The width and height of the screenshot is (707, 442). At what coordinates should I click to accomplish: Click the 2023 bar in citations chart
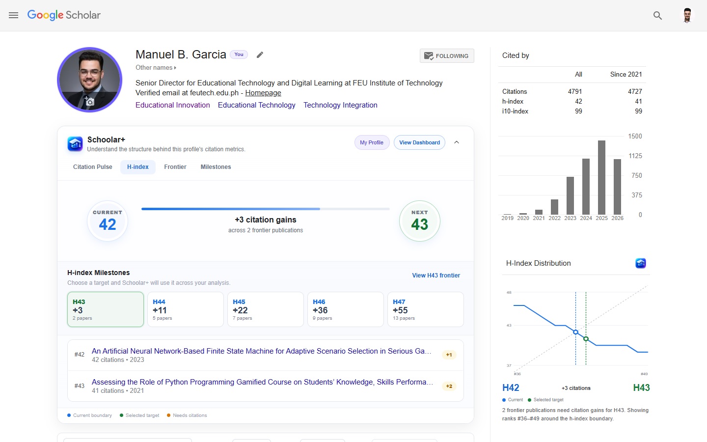click(x=570, y=195)
